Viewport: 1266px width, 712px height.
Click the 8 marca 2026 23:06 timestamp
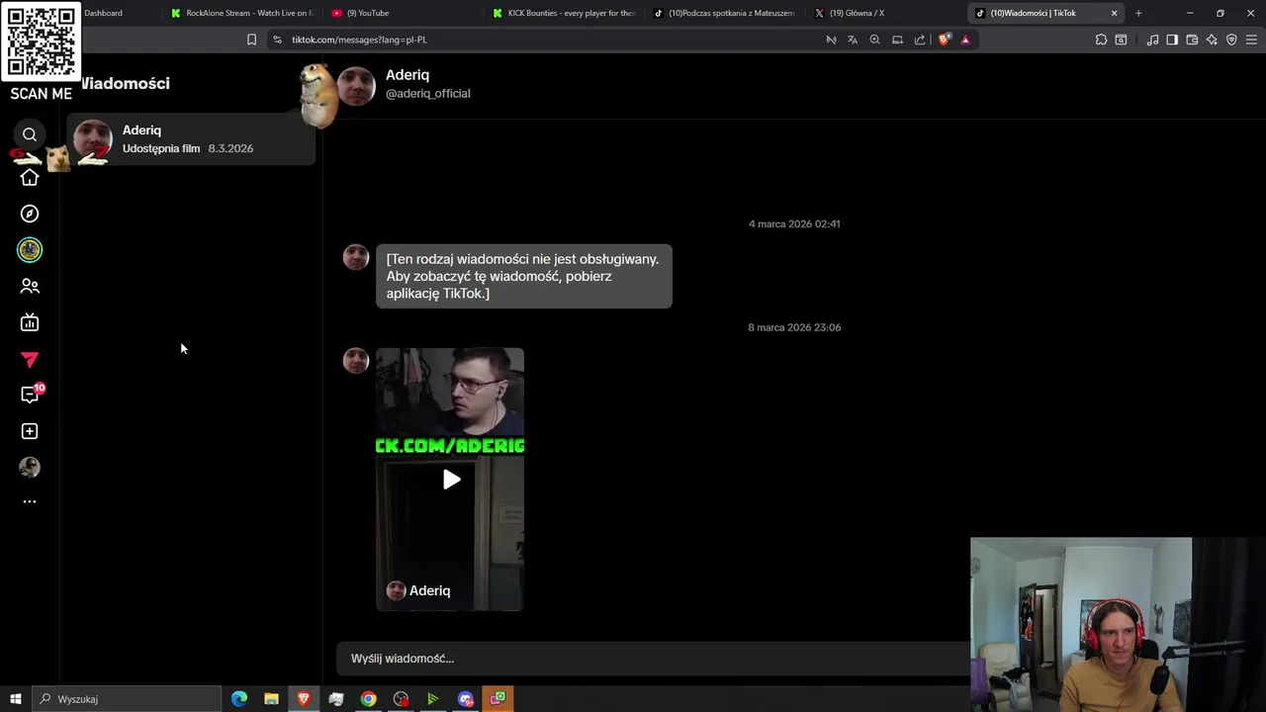[x=794, y=327]
